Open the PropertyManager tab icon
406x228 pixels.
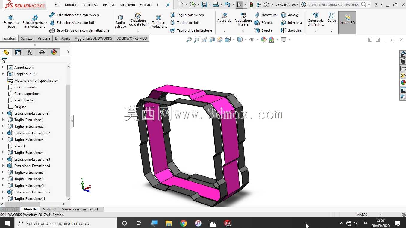point(18,52)
